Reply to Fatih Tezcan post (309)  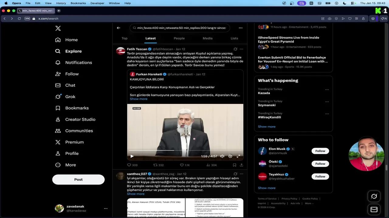(x=132, y=165)
